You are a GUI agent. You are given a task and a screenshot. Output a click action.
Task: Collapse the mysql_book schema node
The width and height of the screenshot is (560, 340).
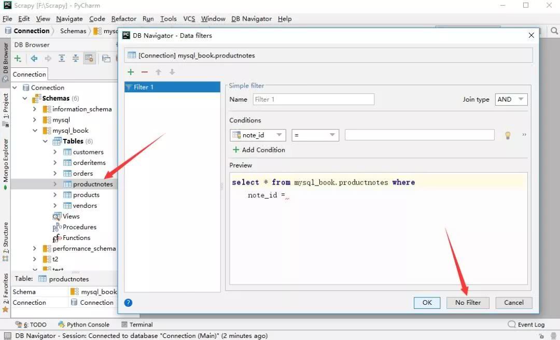click(35, 131)
